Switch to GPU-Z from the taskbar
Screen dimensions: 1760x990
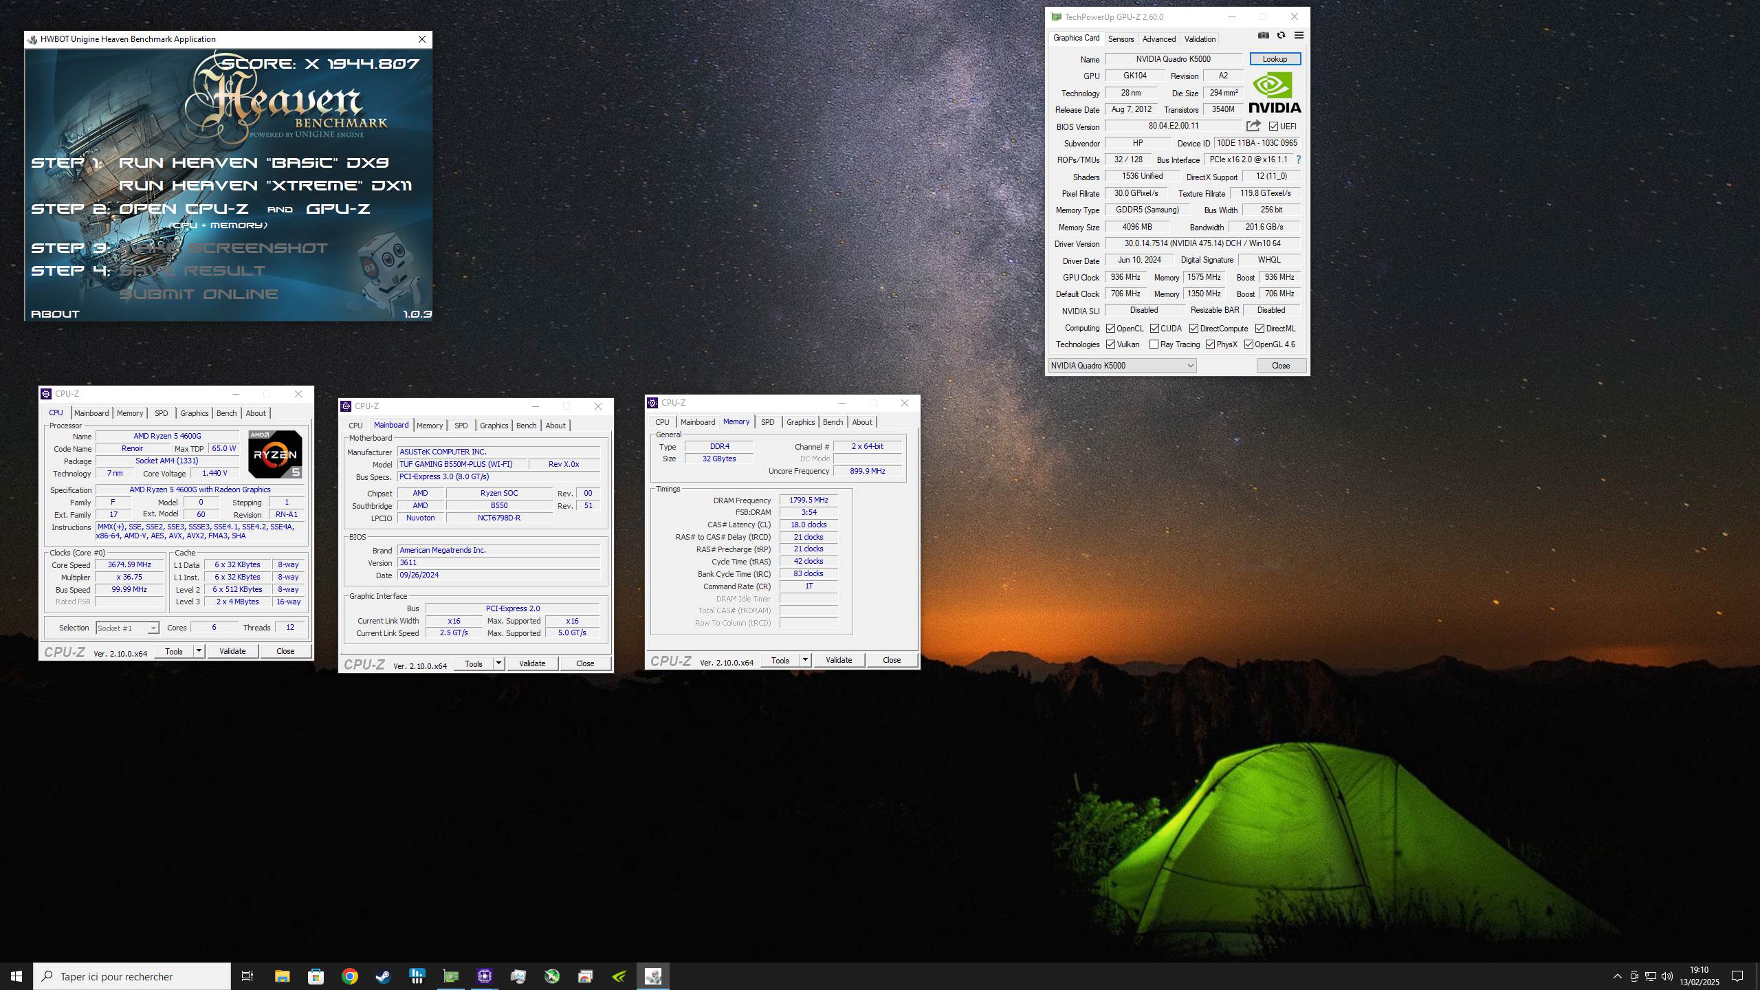(451, 976)
